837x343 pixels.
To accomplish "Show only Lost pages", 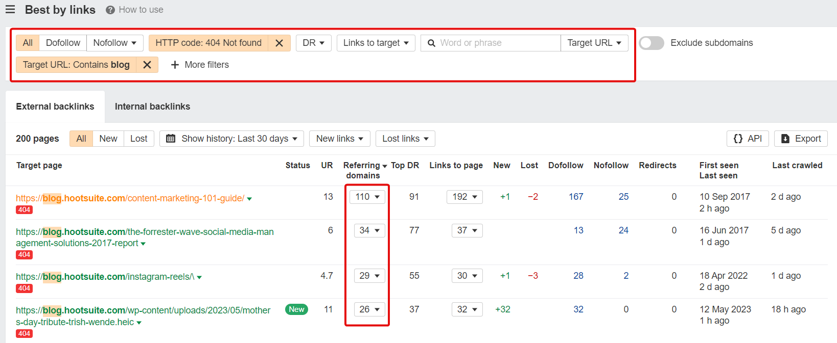I will [x=138, y=139].
